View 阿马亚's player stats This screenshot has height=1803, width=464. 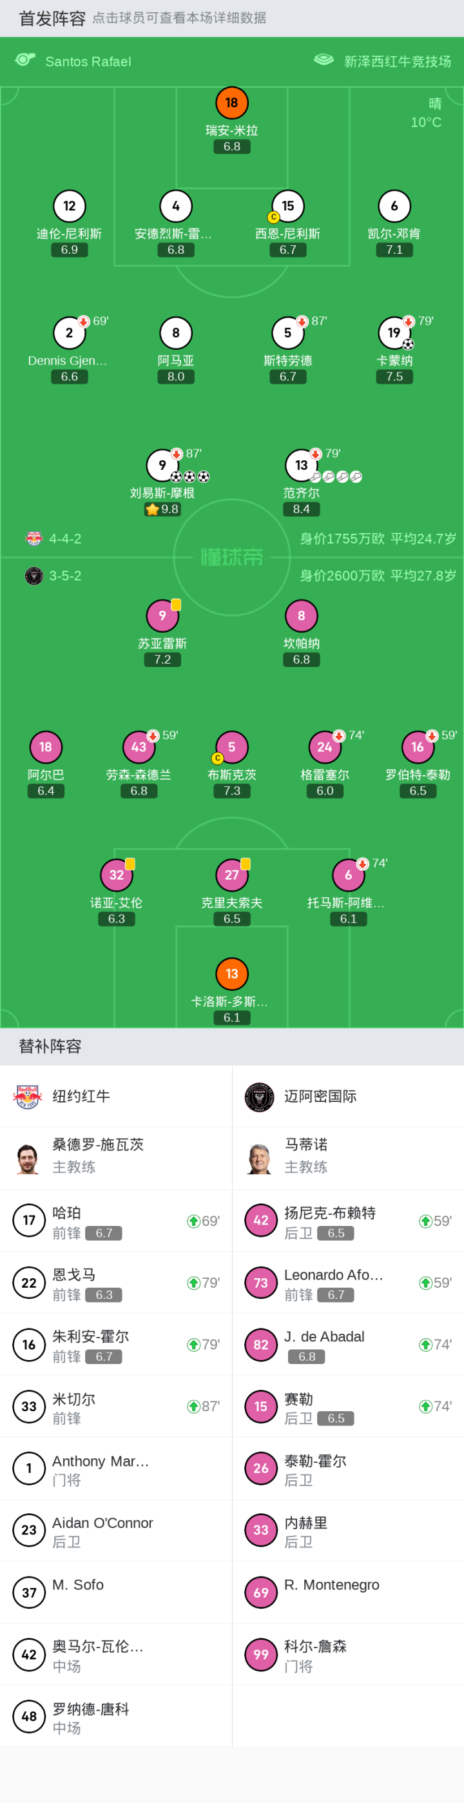point(175,333)
